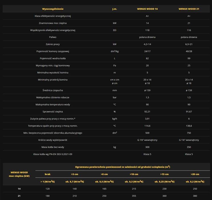This screenshot has width=212, height=200.
Task: Click "Klasa 5" in WENUS WOOD 14 column
Action: click(147, 154)
